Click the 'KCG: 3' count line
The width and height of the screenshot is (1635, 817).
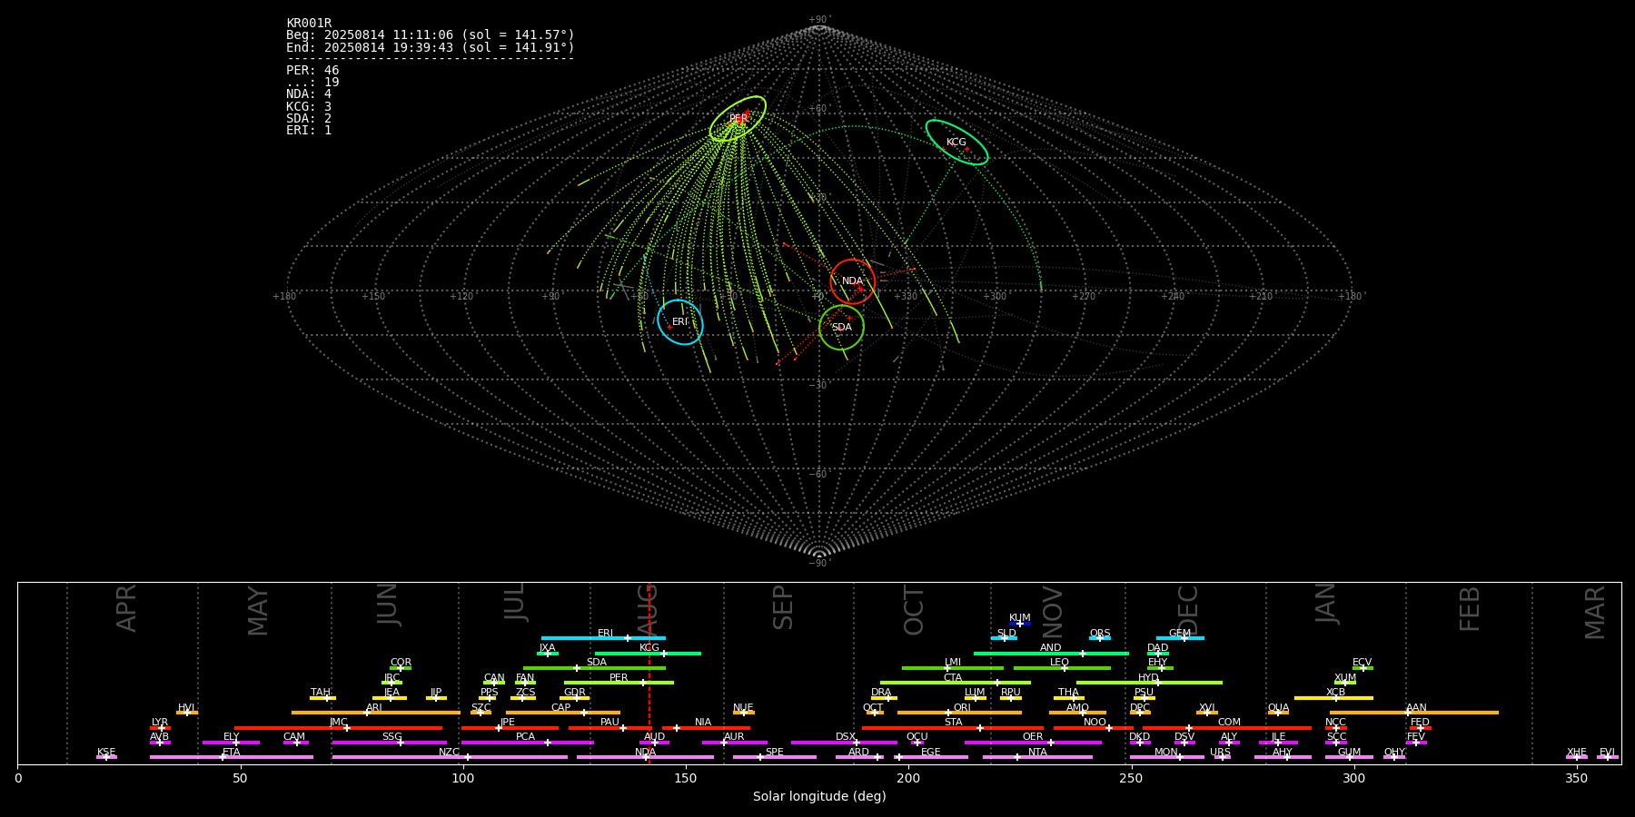(309, 107)
